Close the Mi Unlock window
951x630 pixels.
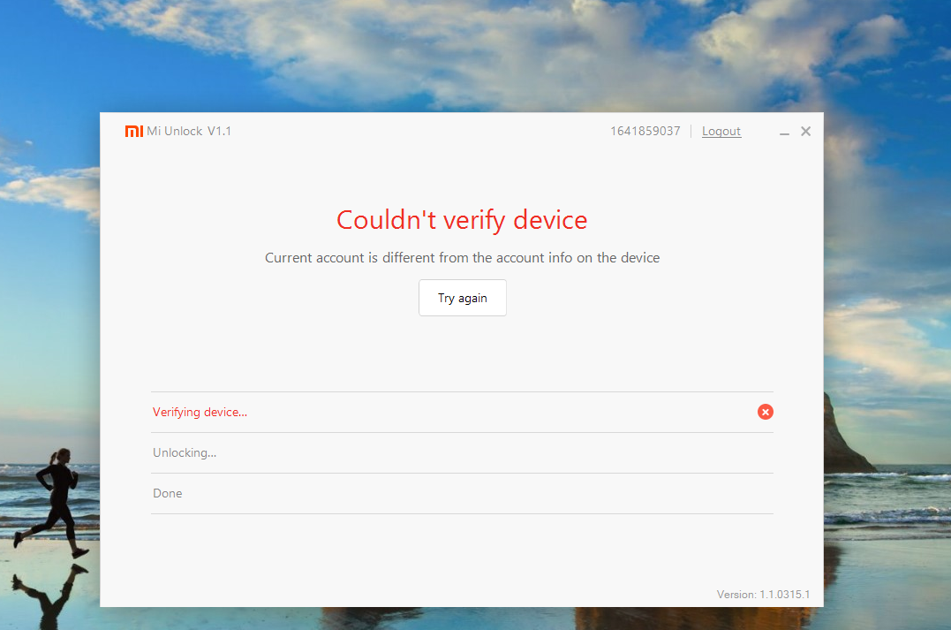(x=805, y=131)
